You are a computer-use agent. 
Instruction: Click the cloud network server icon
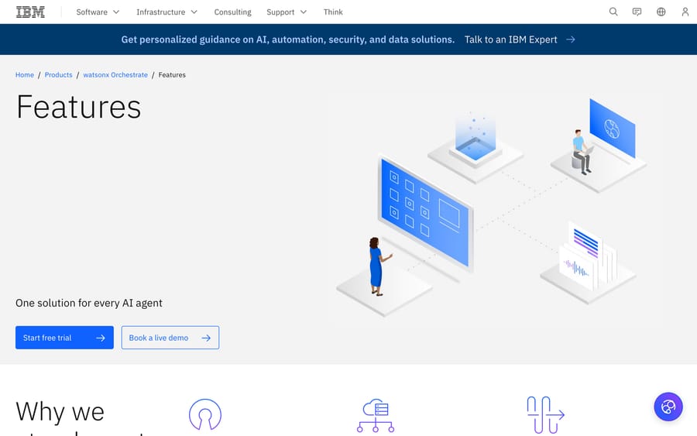[376, 416]
